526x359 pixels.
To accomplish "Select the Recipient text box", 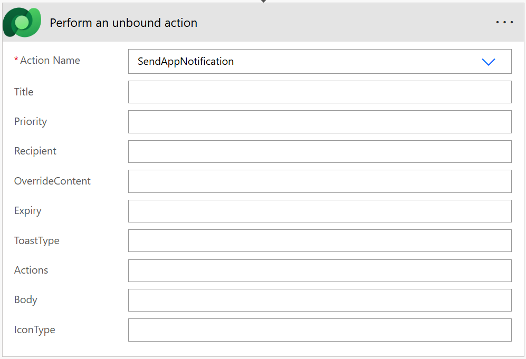I will 320,151.
